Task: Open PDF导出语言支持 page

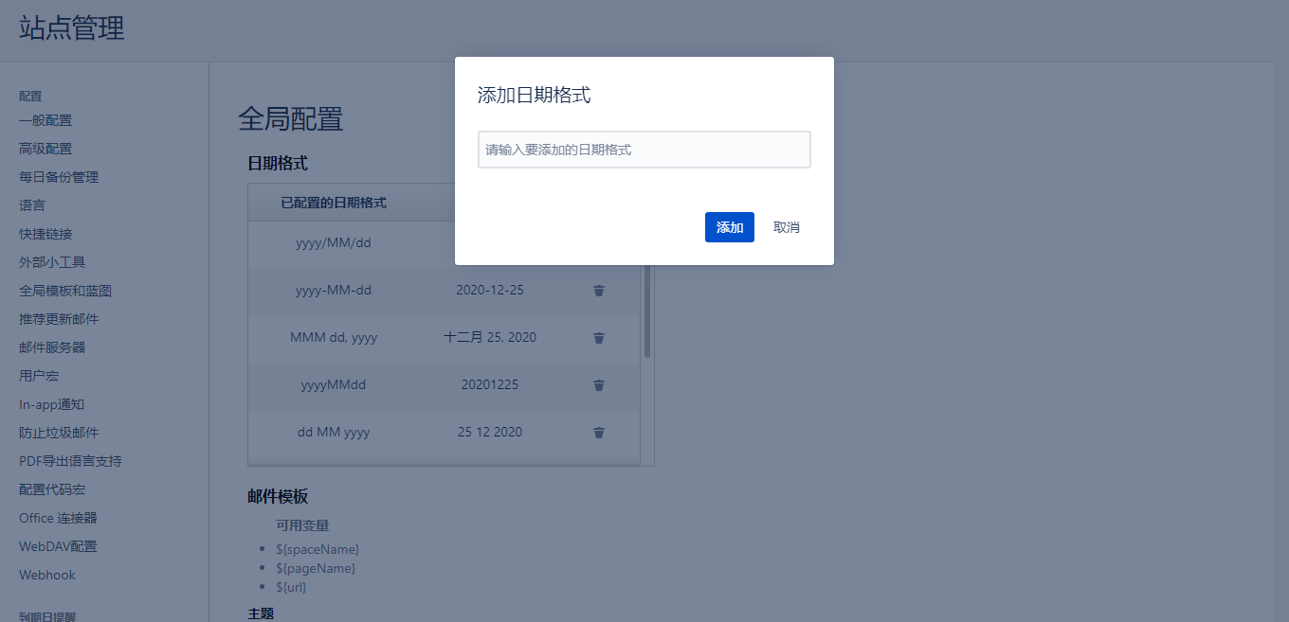Action: click(70, 461)
